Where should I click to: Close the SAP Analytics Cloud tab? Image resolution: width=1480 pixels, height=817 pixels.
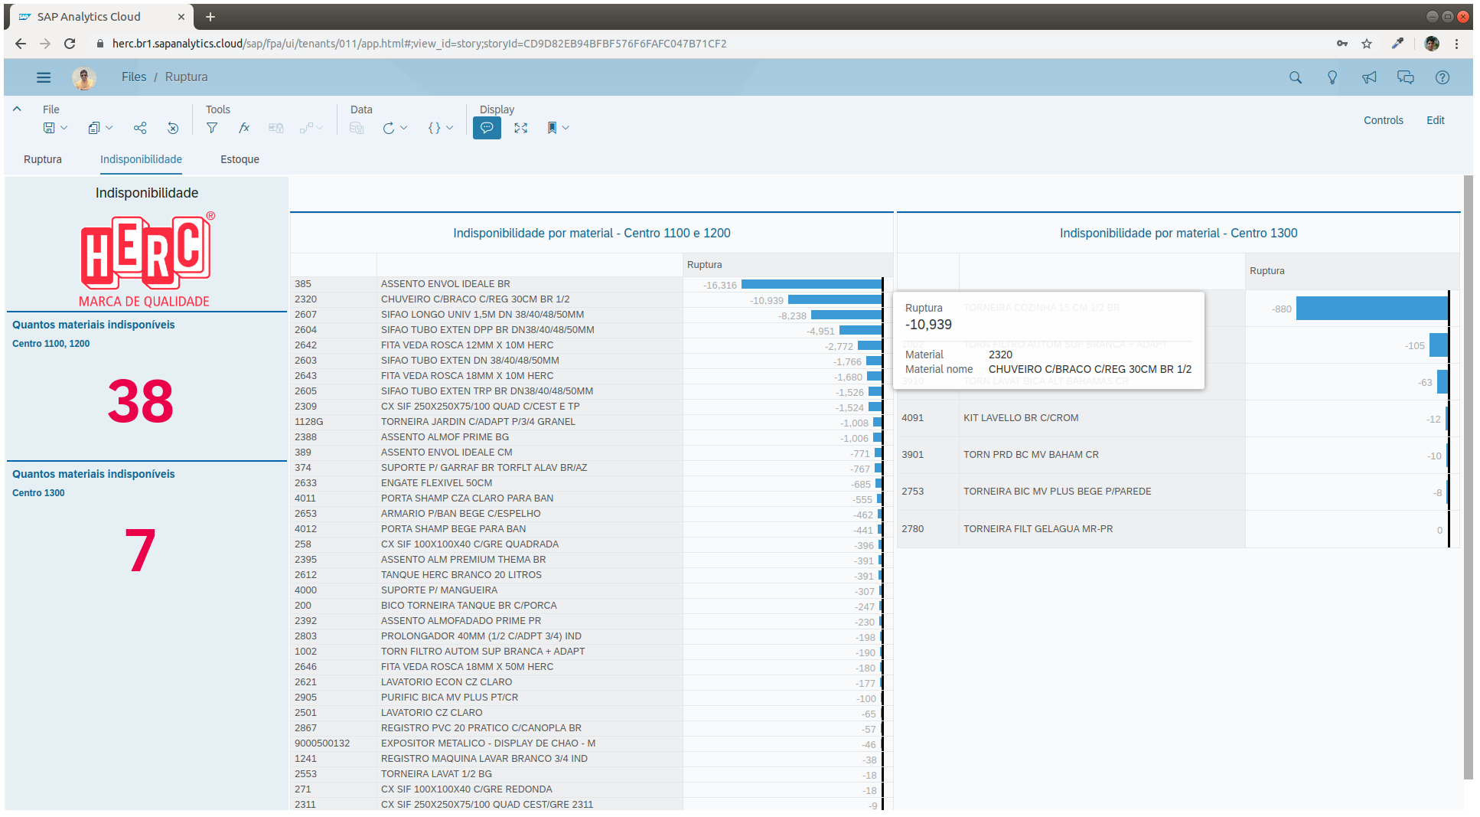point(181,17)
